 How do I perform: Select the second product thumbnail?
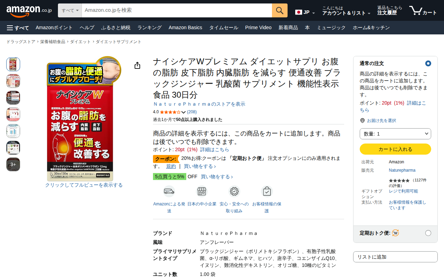tap(13, 81)
